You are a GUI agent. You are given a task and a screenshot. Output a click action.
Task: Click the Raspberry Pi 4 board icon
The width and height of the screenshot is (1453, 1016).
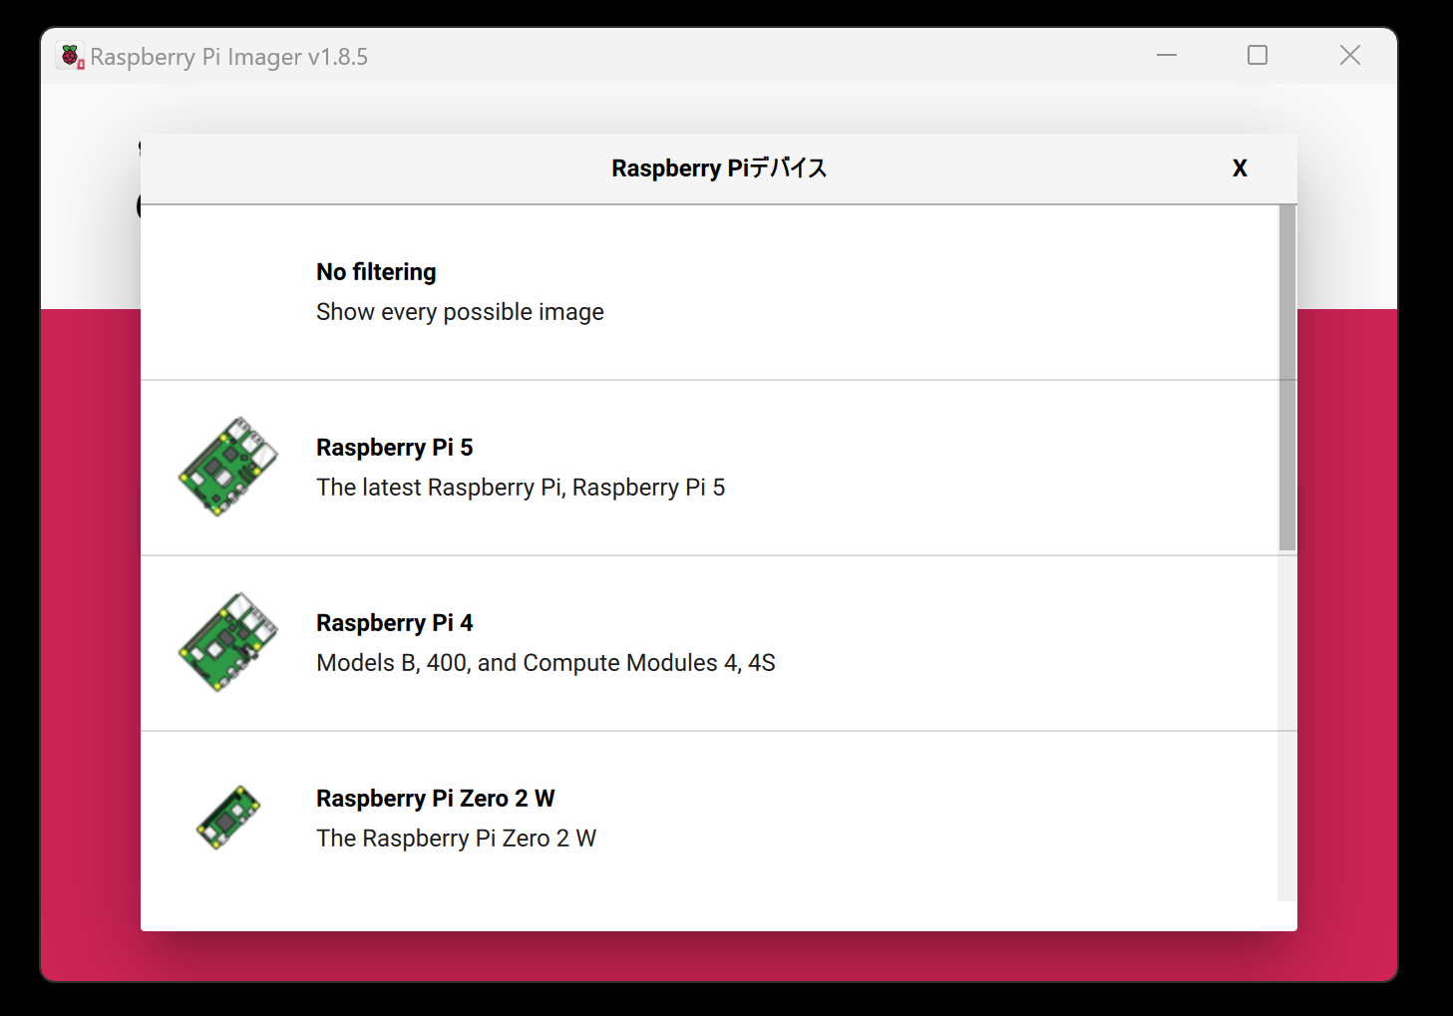228,642
